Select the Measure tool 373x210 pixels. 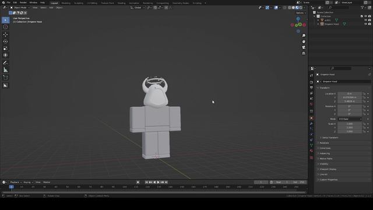(x=5, y=70)
